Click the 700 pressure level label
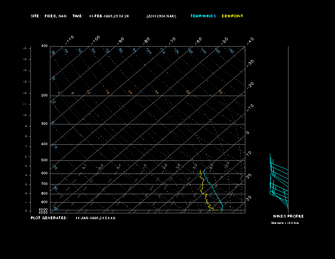 (x=44, y=184)
